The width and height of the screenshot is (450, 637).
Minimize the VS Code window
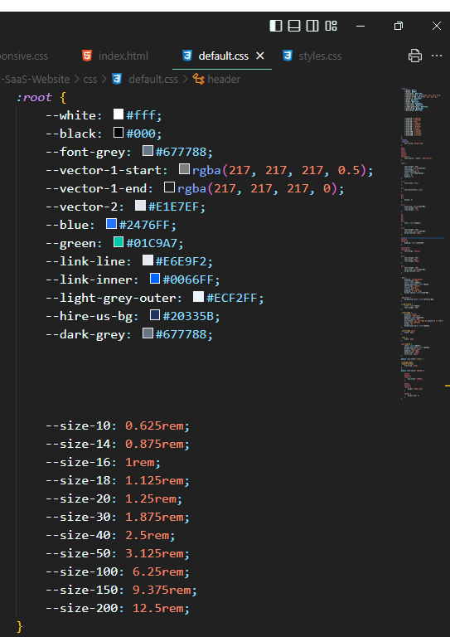(360, 26)
